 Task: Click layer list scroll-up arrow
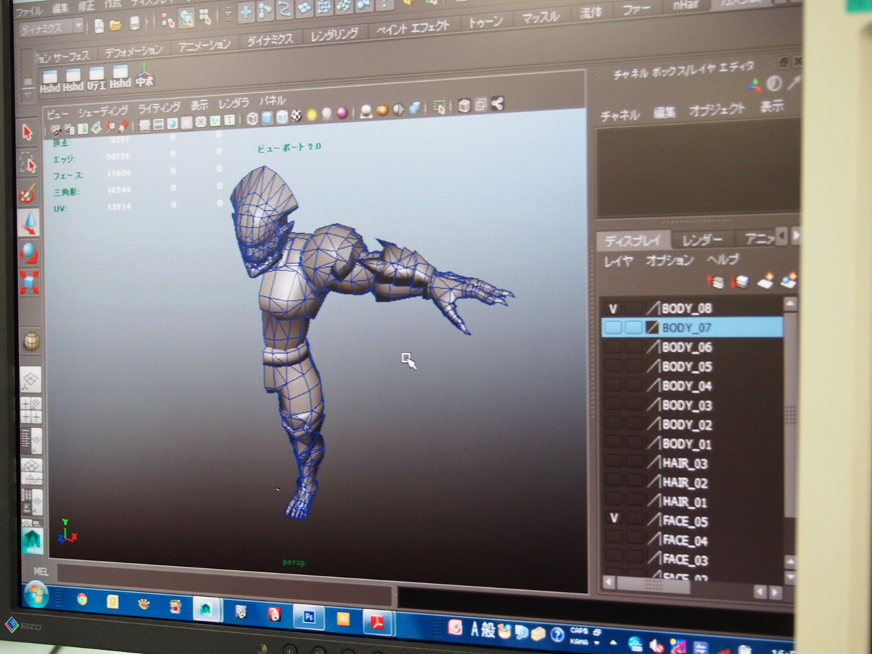coord(790,302)
